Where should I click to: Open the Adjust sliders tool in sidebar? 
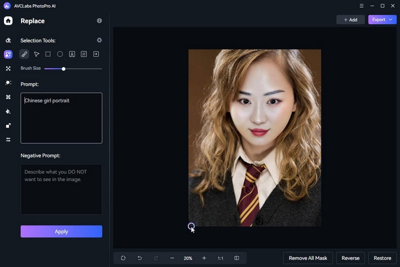pos(8,139)
